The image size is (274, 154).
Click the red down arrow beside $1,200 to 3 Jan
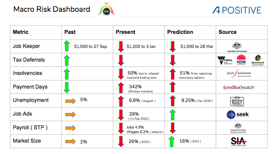120,46
